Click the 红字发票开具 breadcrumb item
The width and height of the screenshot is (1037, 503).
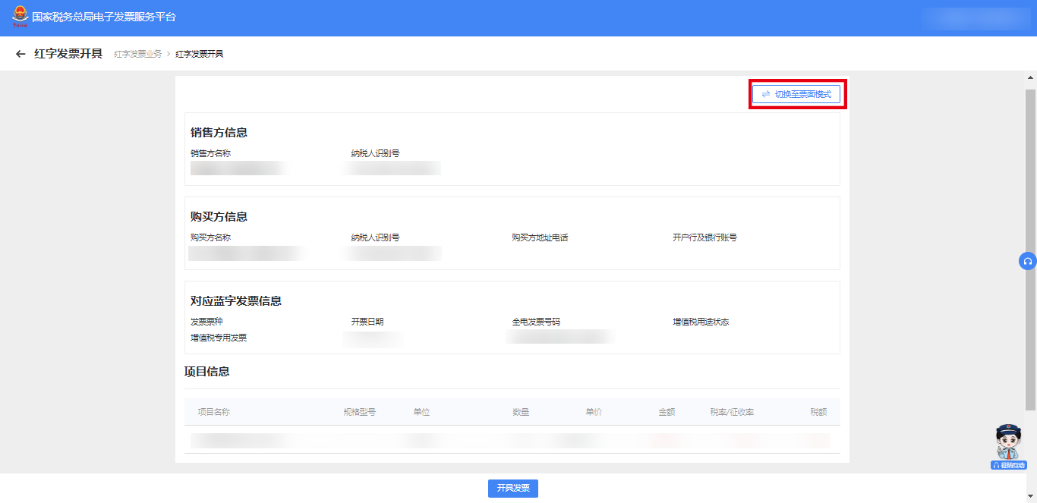[199, 54]
